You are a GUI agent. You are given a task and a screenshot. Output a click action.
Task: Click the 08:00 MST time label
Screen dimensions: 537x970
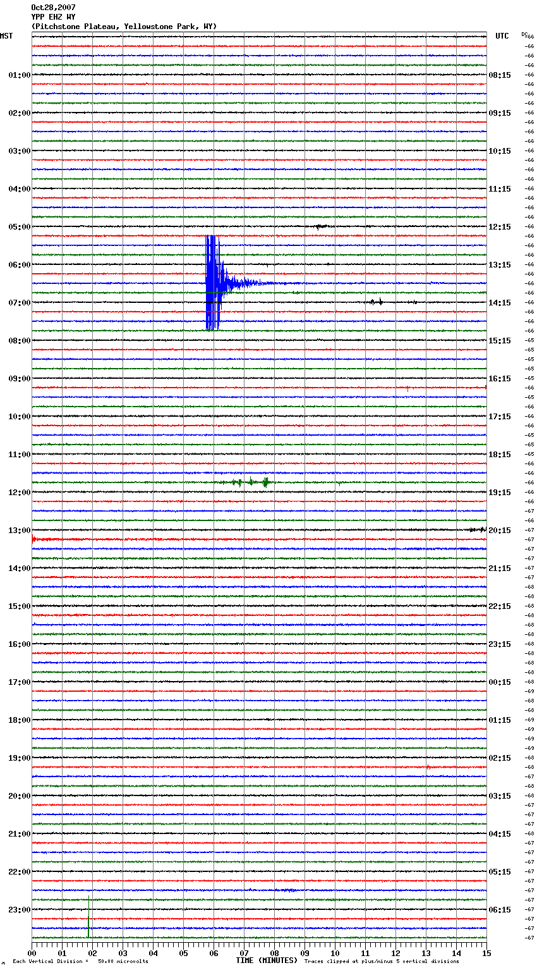(19, 341)
